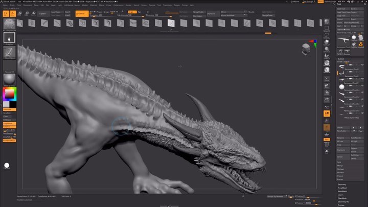Screen dimensions: 368x207
Task: Toggle visibility eye of Recovered_Tool2_3 subtool
Action: pyautogui.click(x=362, y=99)
